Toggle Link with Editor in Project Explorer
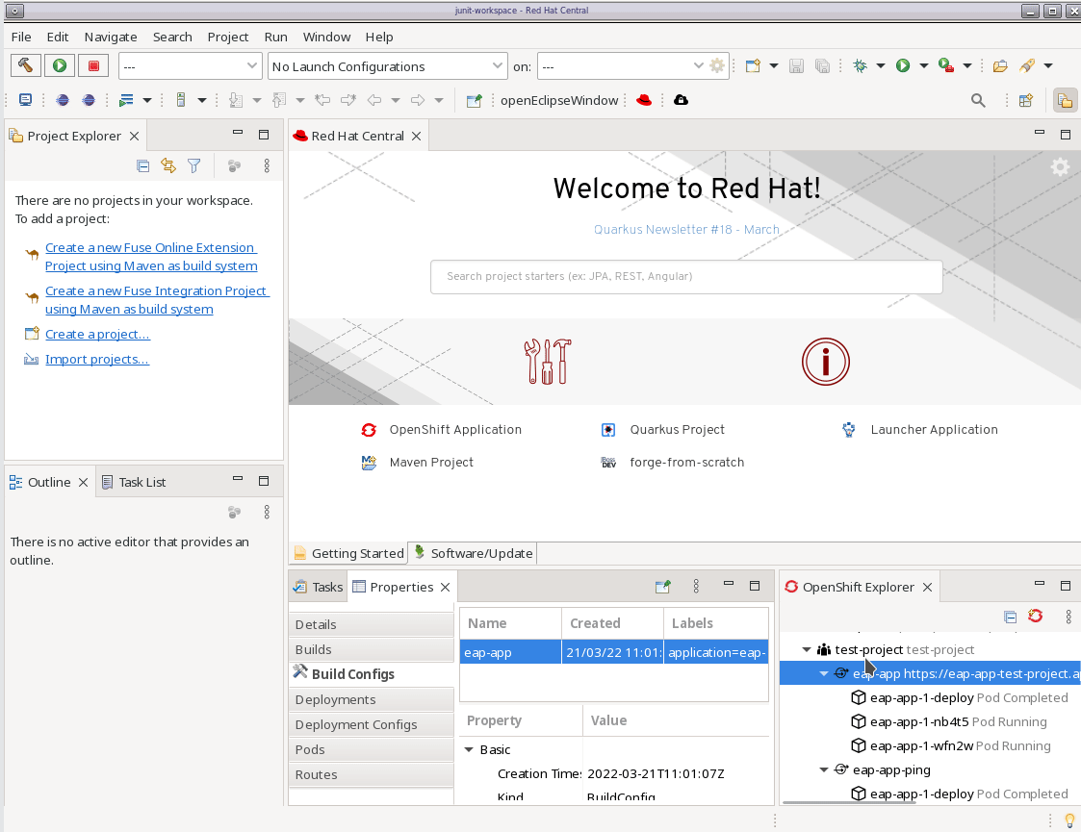The image size is (1081, 832). (168, 166)
